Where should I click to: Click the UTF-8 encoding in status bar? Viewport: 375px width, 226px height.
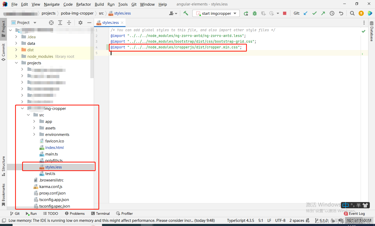click(x=280, y=221)
